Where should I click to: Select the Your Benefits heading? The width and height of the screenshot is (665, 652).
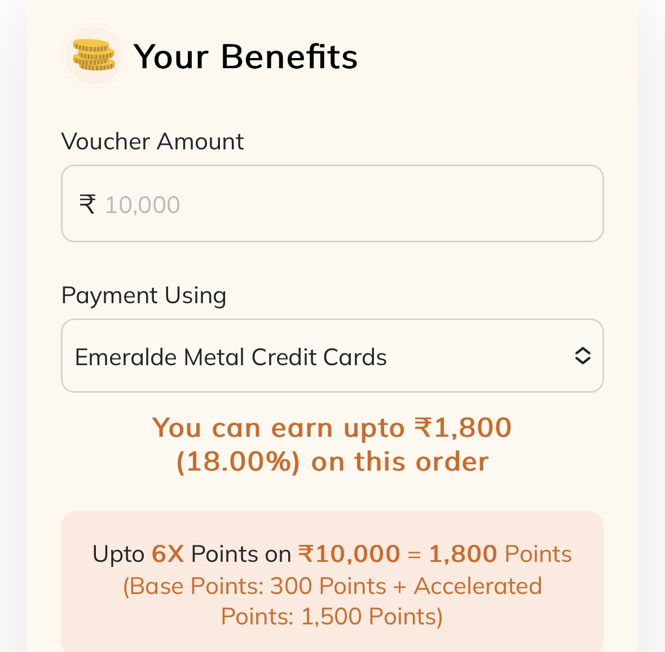[245, 56]
